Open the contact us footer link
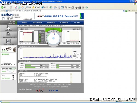 pos(64,87)
